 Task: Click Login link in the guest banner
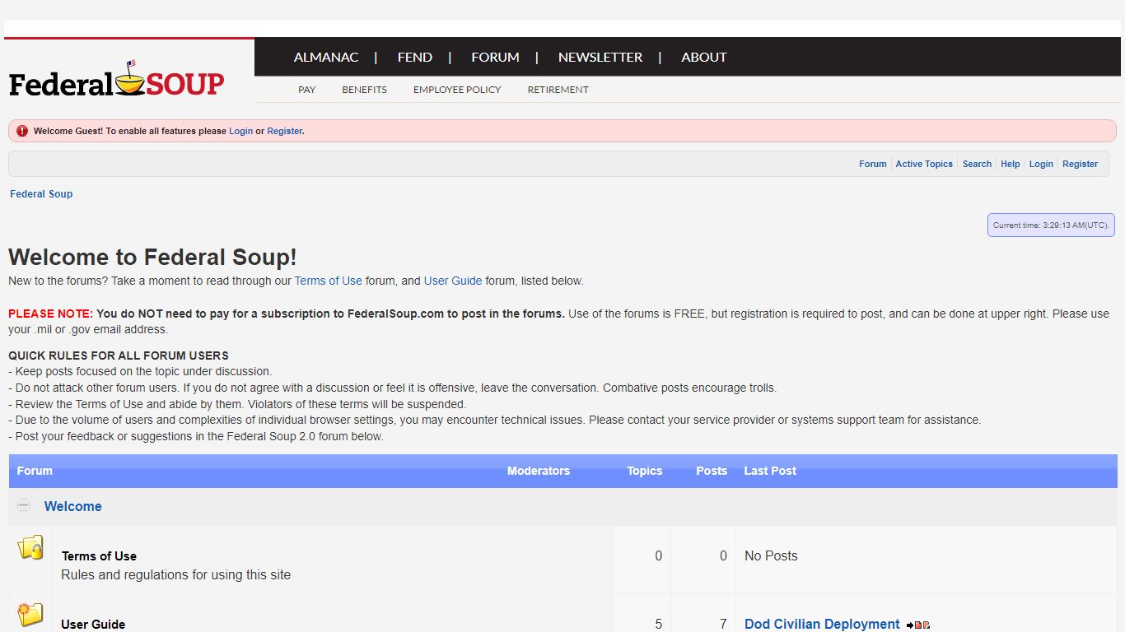coord(241,131)
